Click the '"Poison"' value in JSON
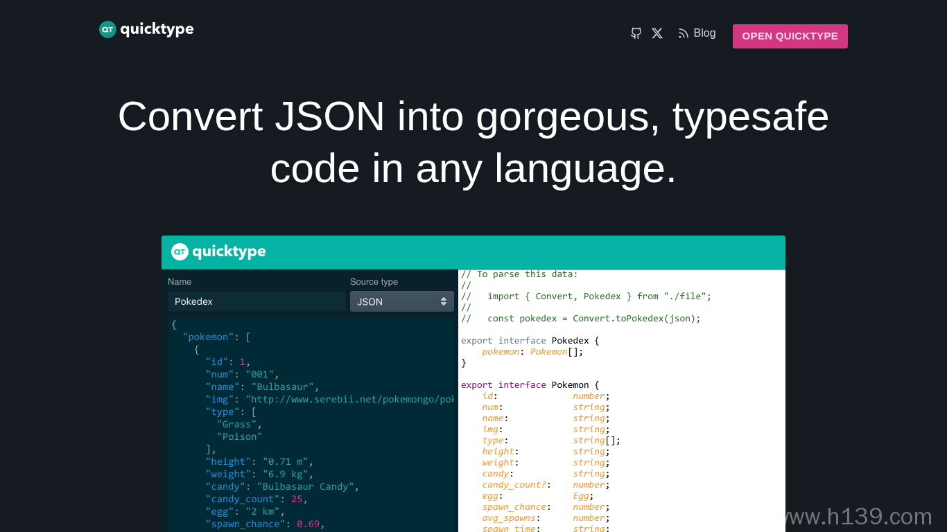 pos(239,436)
